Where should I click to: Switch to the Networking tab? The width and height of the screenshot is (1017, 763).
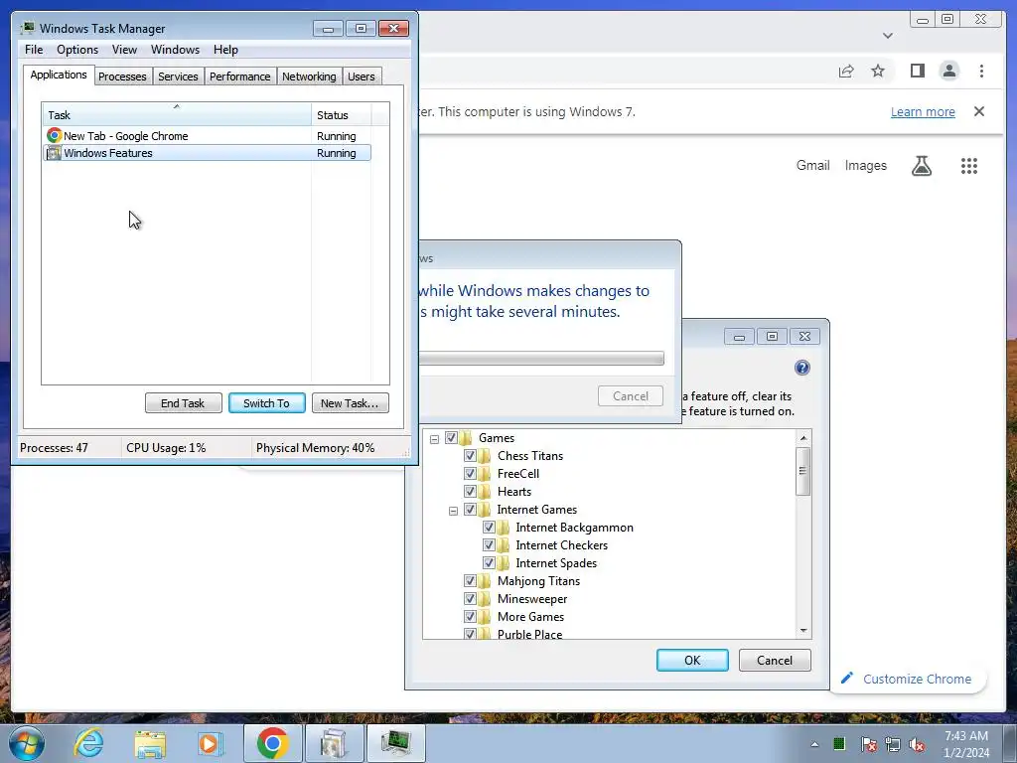tap(309, 76)
